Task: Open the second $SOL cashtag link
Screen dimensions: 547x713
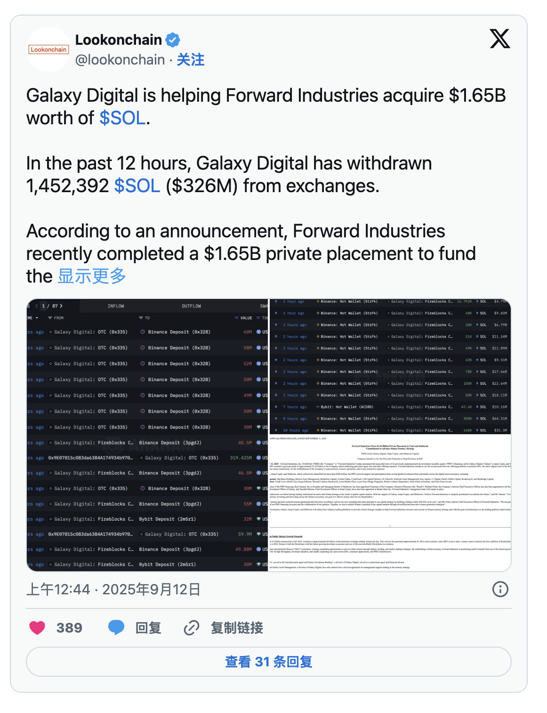Action: [x=137, y=186]
